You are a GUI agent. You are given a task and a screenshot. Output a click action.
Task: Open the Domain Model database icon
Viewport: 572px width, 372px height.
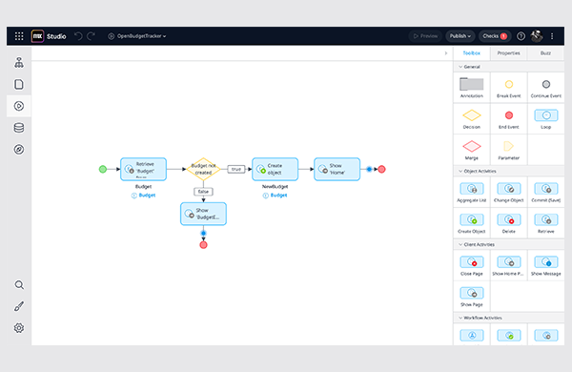[19, 128]
